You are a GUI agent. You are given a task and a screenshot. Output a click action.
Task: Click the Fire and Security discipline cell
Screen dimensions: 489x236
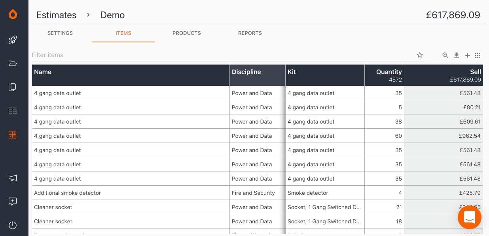click(x=258, y=193)
